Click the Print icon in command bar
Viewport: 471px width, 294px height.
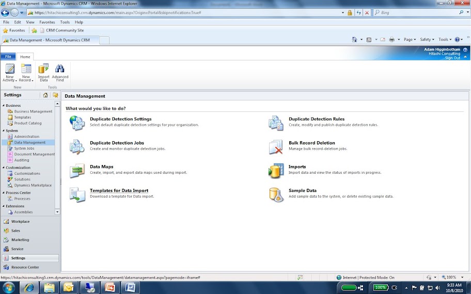[x=391, y=40]
